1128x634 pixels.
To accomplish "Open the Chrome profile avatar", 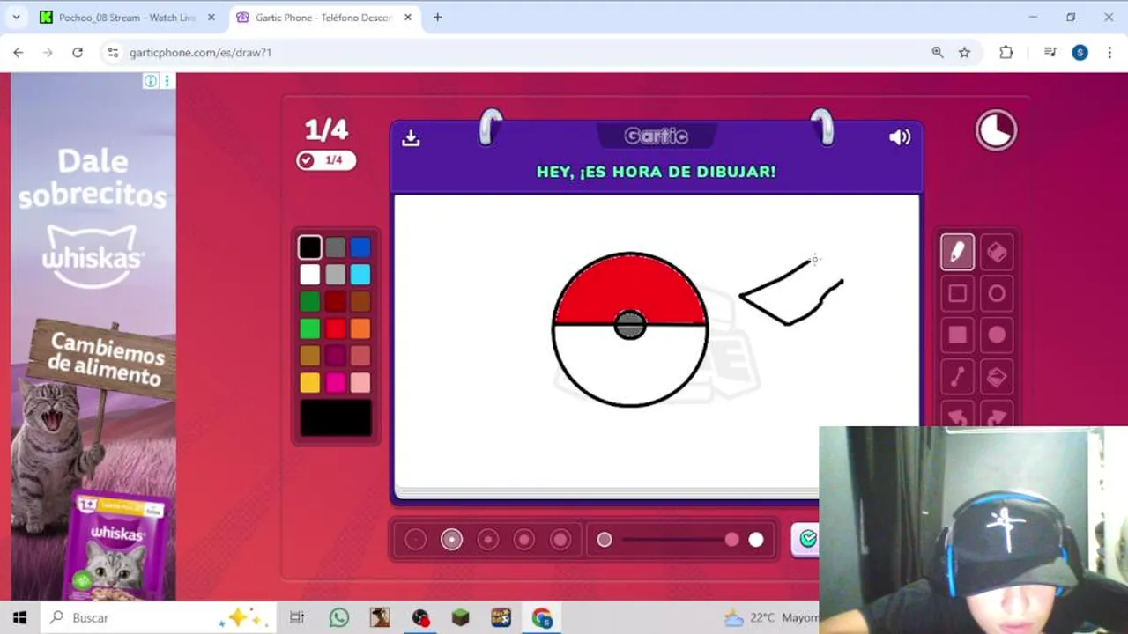I will tap(1080, 53).
